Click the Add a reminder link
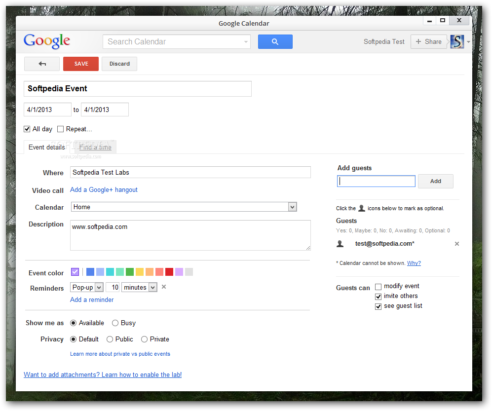492x411 pixels. 92,299
